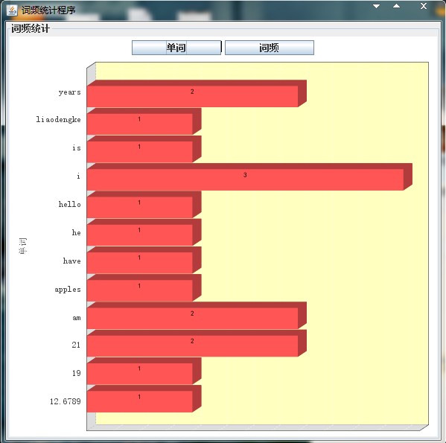The height and width of the screenshot is (443, 446).
Task: Maximize window with up arrow icon
Action: coord(396,6)
